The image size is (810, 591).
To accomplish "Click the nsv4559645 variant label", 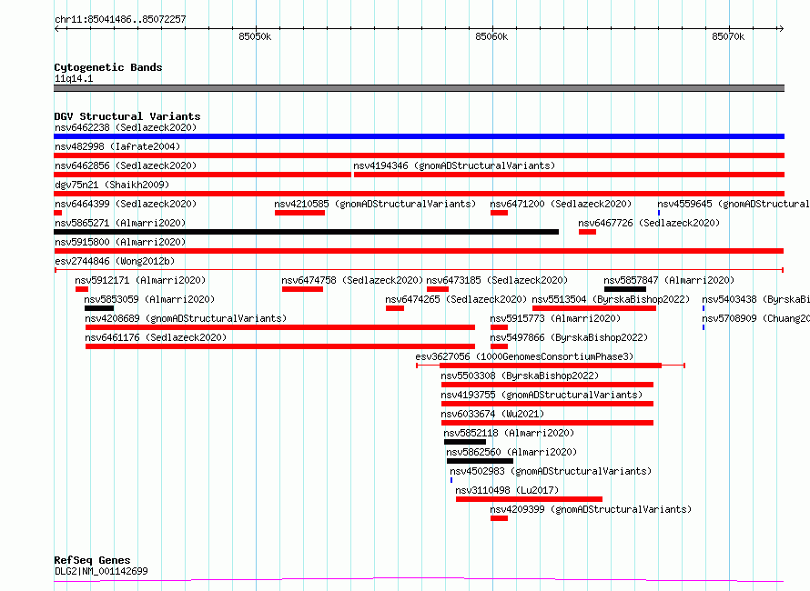I will point(733,204).
